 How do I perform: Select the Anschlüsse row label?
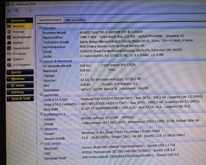pos(51,90)
